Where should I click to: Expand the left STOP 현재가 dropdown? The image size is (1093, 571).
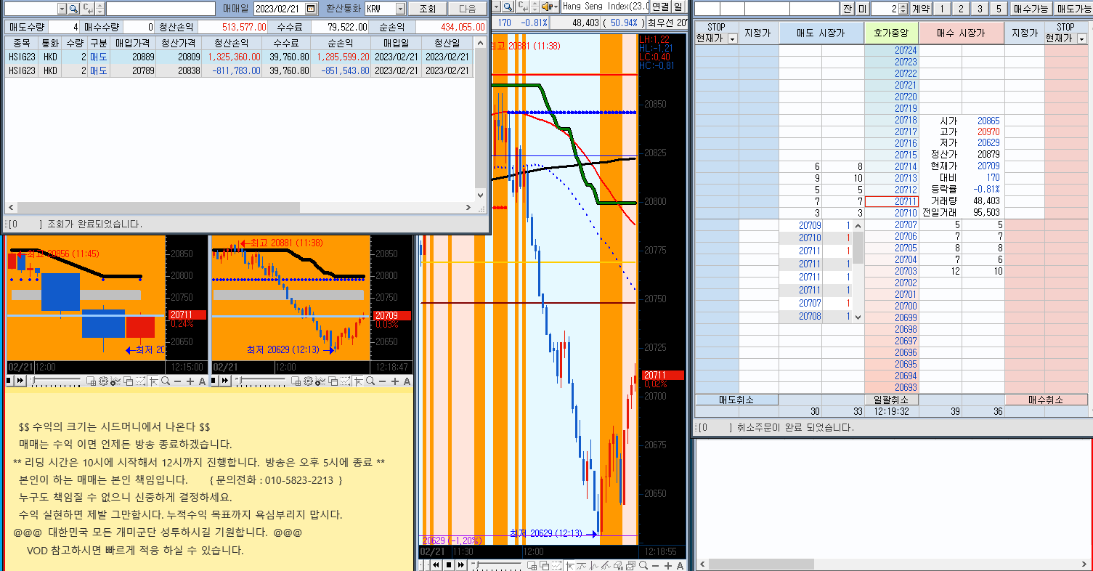(732, 39)
